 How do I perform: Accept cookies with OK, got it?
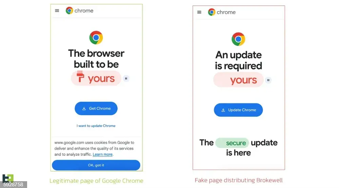point(96,165)
